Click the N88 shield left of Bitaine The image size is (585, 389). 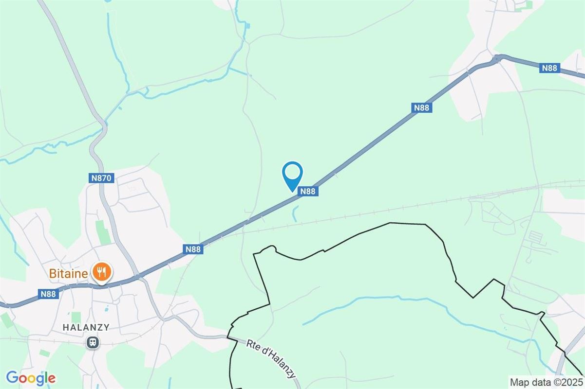49,294
